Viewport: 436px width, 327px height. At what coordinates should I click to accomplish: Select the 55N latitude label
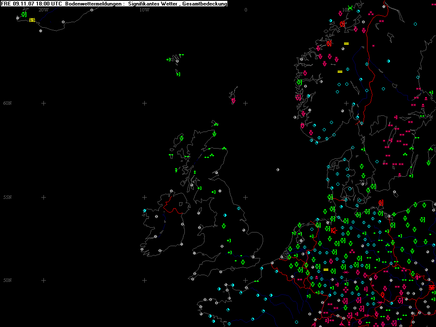point(7,197)
